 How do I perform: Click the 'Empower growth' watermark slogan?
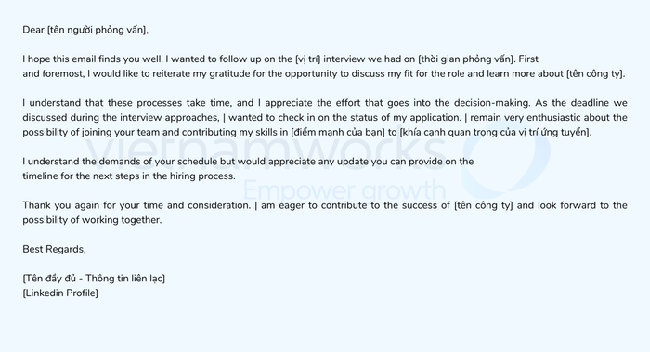coord(344,189)
